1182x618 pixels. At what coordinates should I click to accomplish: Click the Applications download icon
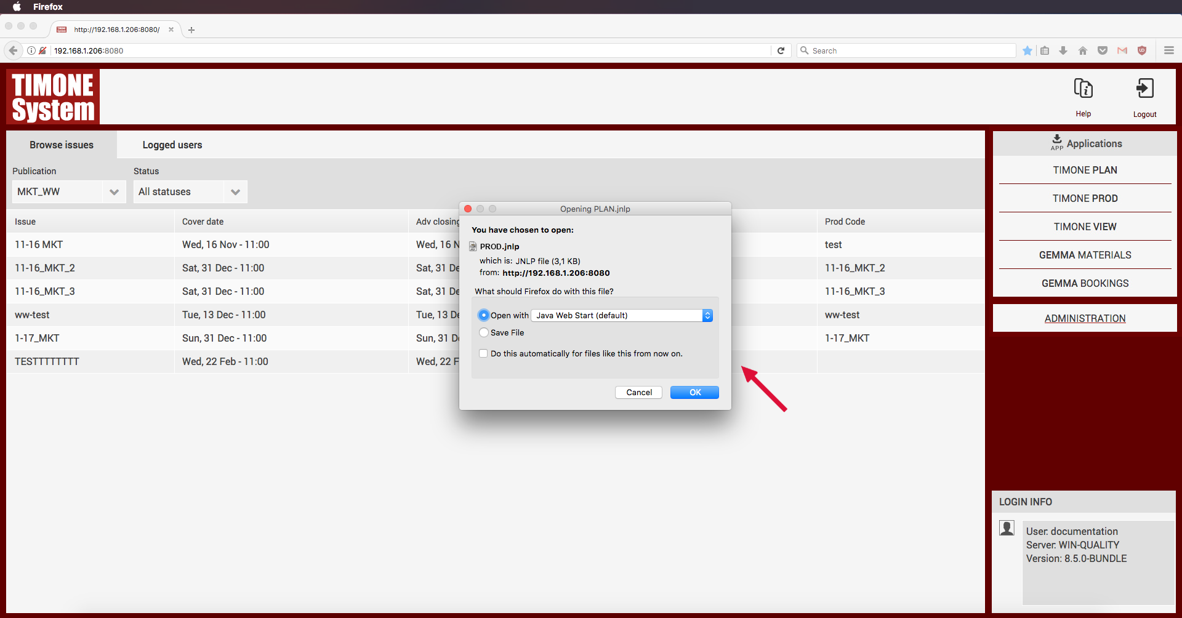1057,142
